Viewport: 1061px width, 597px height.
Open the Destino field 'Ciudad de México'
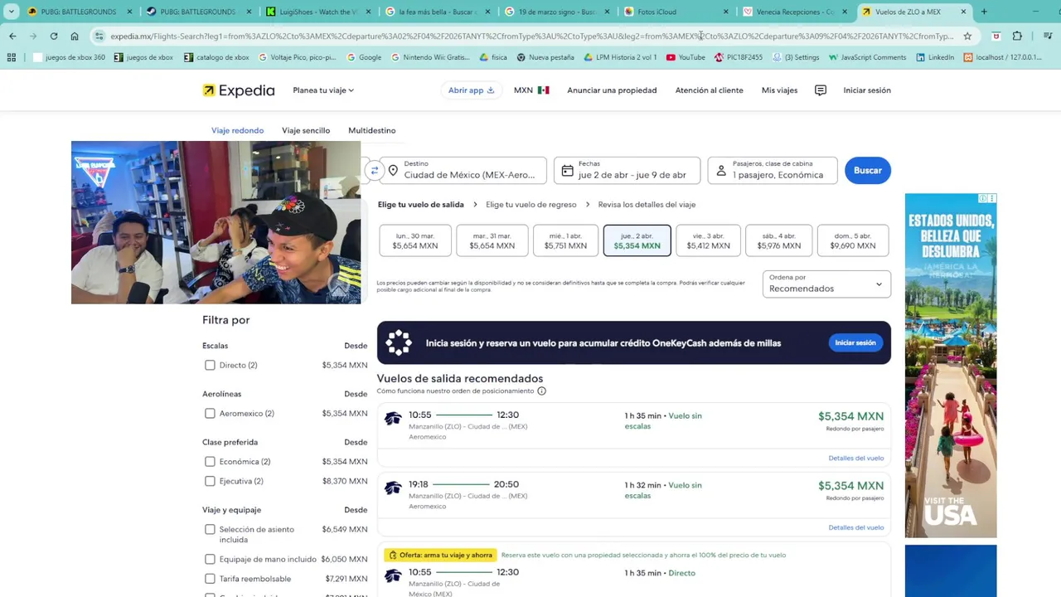pos(463,170)
